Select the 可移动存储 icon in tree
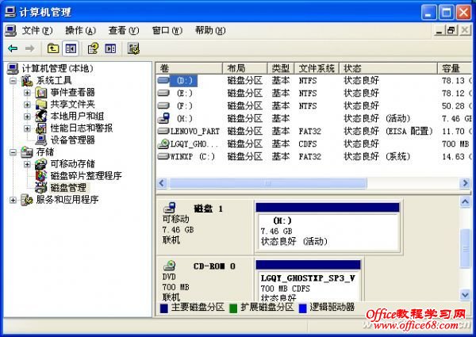The height and width of the screenshot is (337, 476). tap(41, 164)
